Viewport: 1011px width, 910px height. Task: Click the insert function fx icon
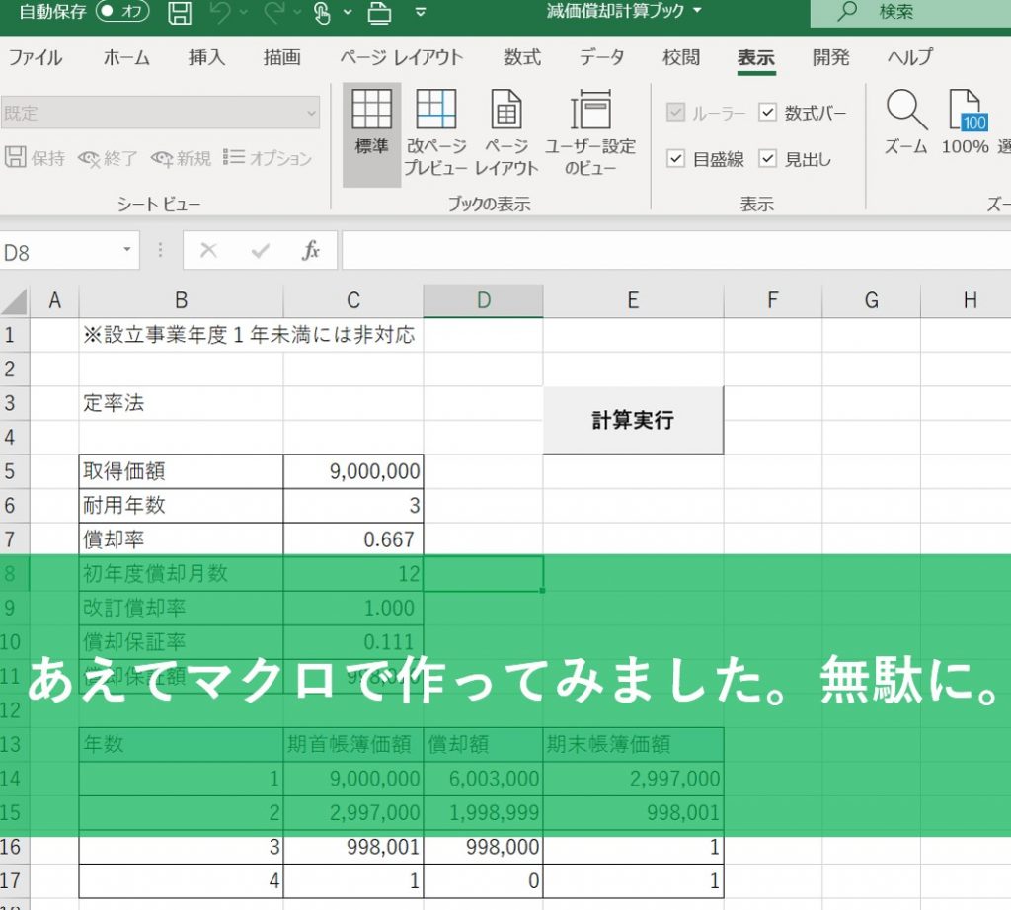coord(311,251)
